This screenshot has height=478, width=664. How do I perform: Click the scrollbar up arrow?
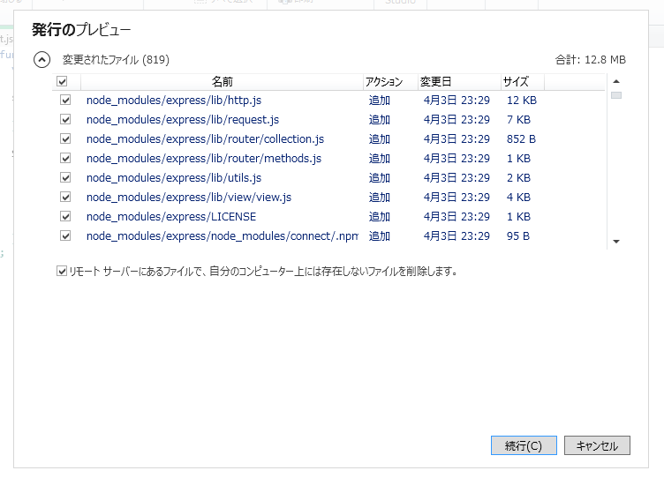[616, 81]
